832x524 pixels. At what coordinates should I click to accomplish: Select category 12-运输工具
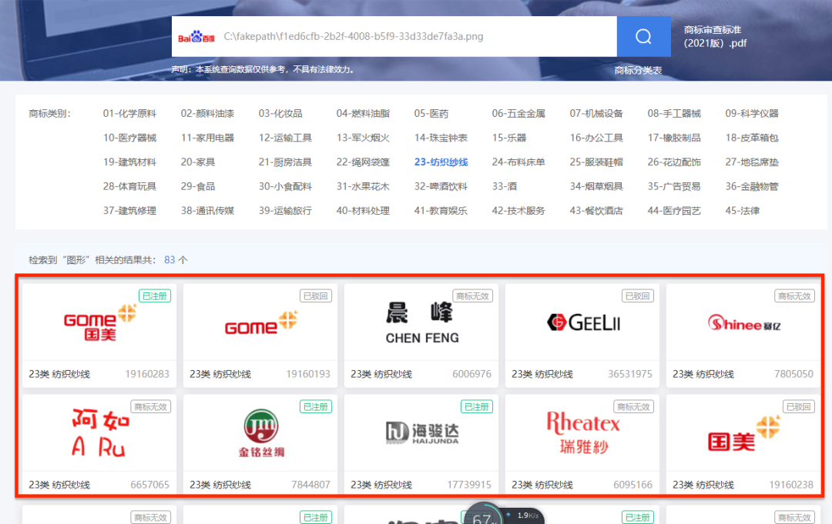point(285,138)
